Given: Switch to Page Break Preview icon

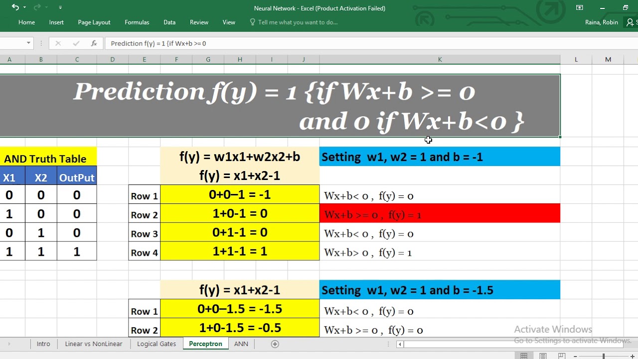Looking at the screenshot, I should [x=562, y=356].
